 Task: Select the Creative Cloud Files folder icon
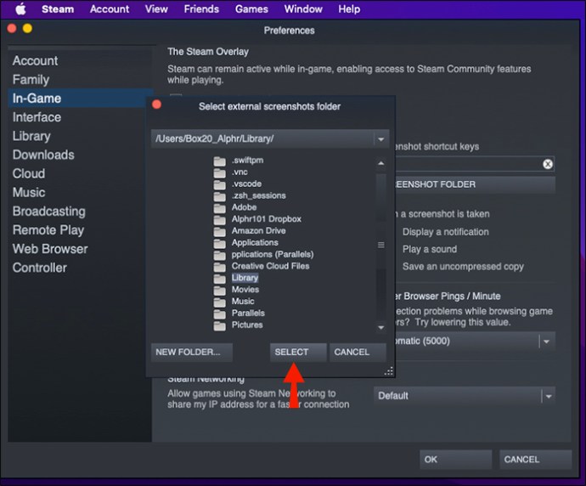[219, 267]
